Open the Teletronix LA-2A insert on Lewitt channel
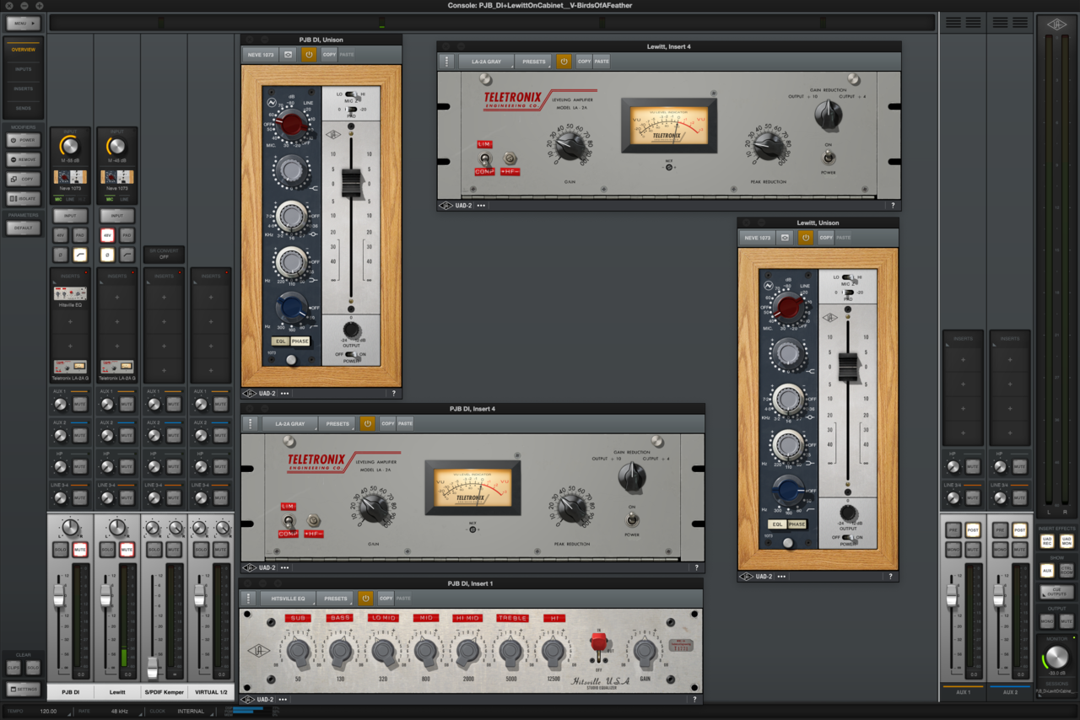 coord(117,368)
